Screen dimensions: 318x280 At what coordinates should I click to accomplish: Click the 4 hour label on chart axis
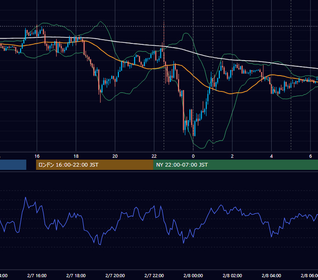point(271,156)
